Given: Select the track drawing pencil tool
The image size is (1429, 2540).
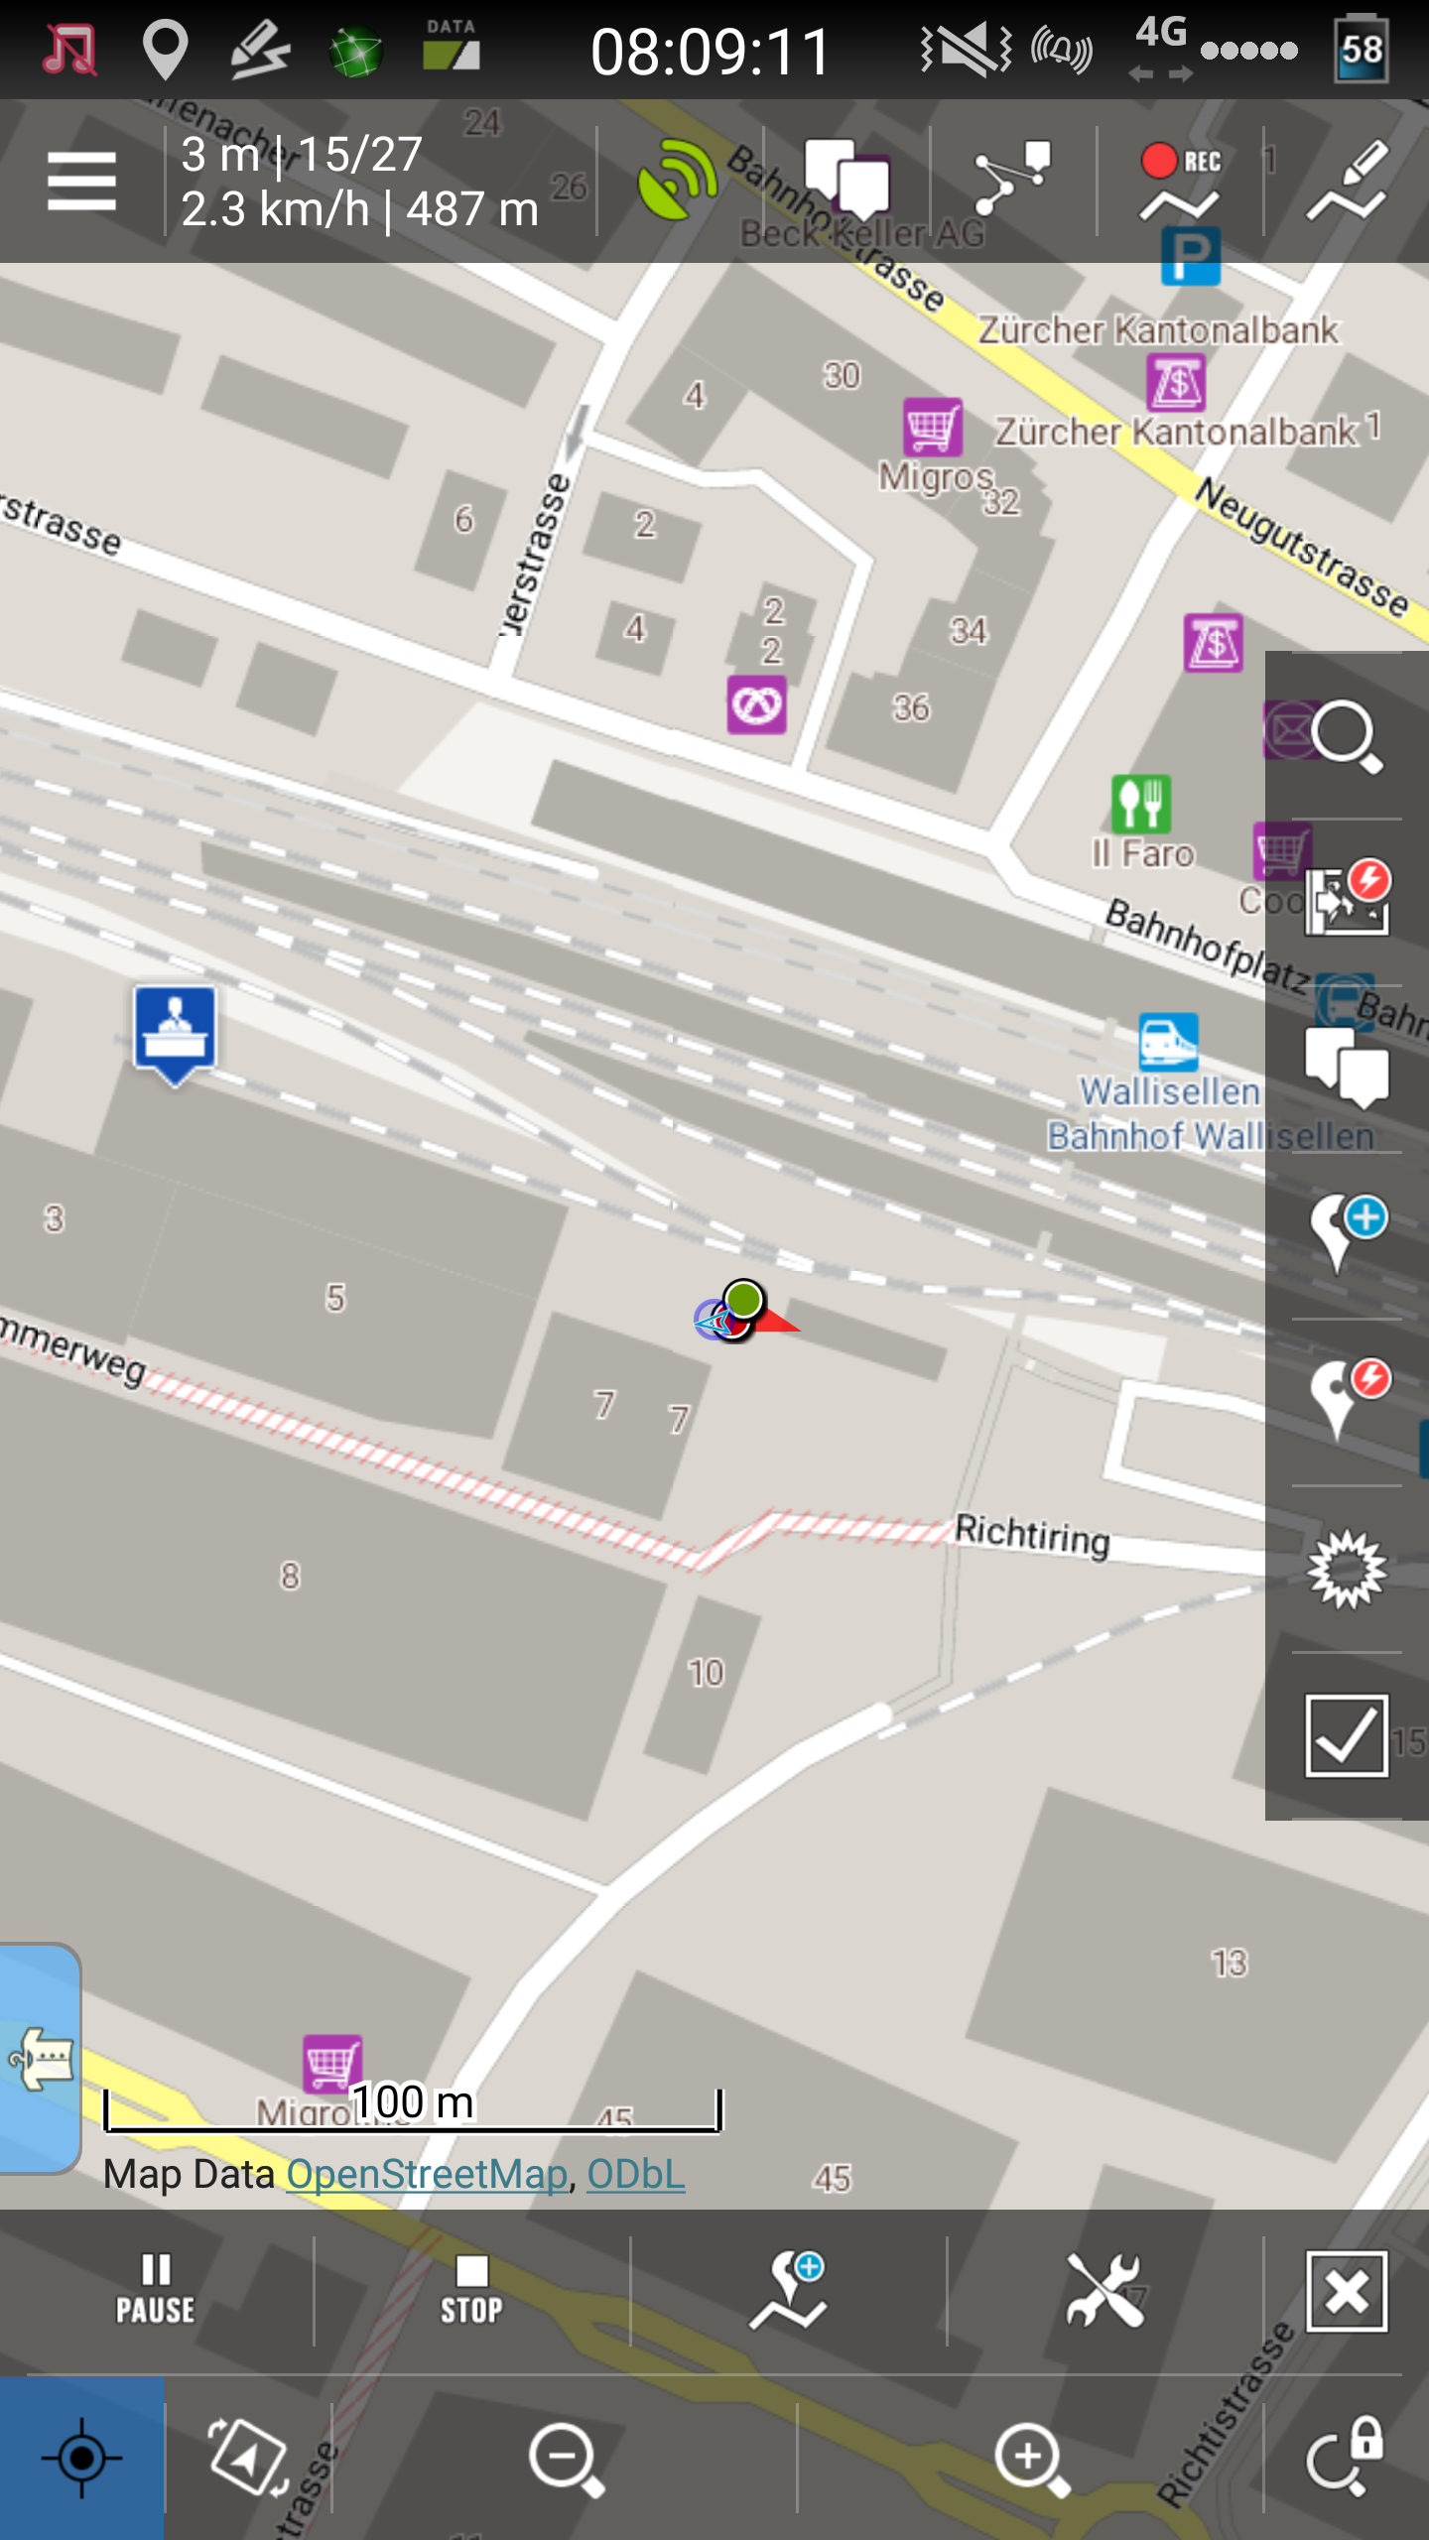Looking at the screenshot, I should [1347, 182].
